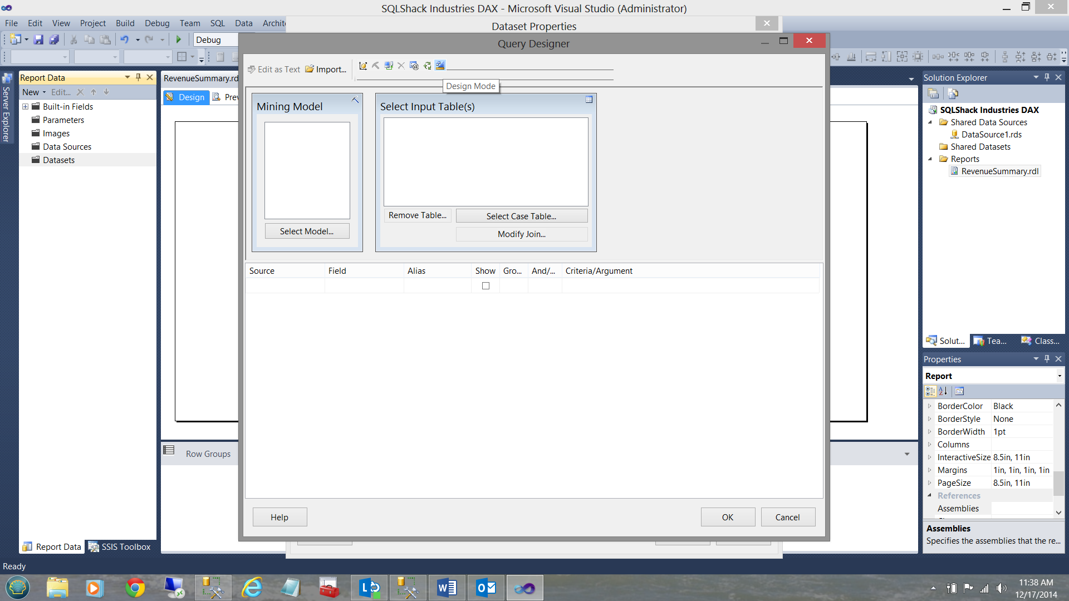Switch to the SSIS Toolbox tab
The height and width of the screenshot is (601, 1069).
tap(120, 547)
